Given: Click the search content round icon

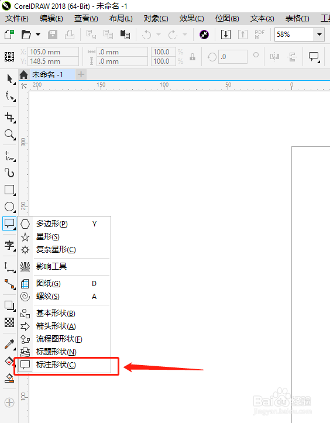Looking at the screenshot, I should pos(204,35).
